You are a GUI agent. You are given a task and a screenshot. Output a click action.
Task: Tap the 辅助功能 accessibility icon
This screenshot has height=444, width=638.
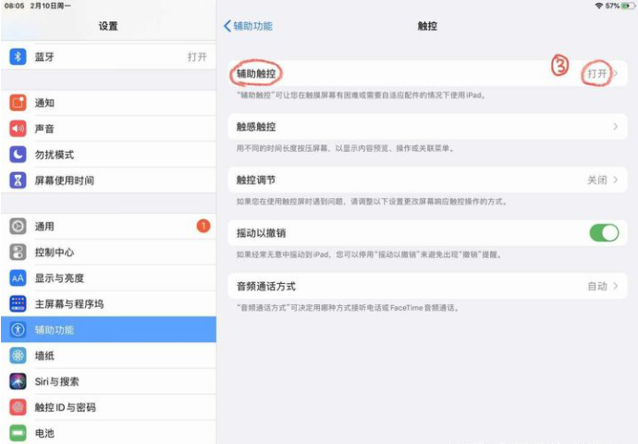[x=18, y=329]
